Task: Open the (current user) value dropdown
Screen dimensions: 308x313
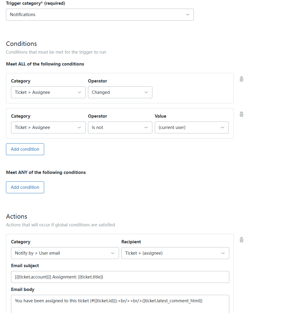Action: tap(191, 127)
